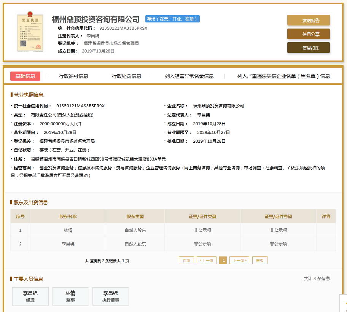Click the 信息分享 button

coord(308,34)
